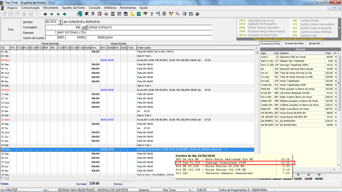This screenshot has width=342, height=192.
Task: Go to last record arrow
Action: 65,14
